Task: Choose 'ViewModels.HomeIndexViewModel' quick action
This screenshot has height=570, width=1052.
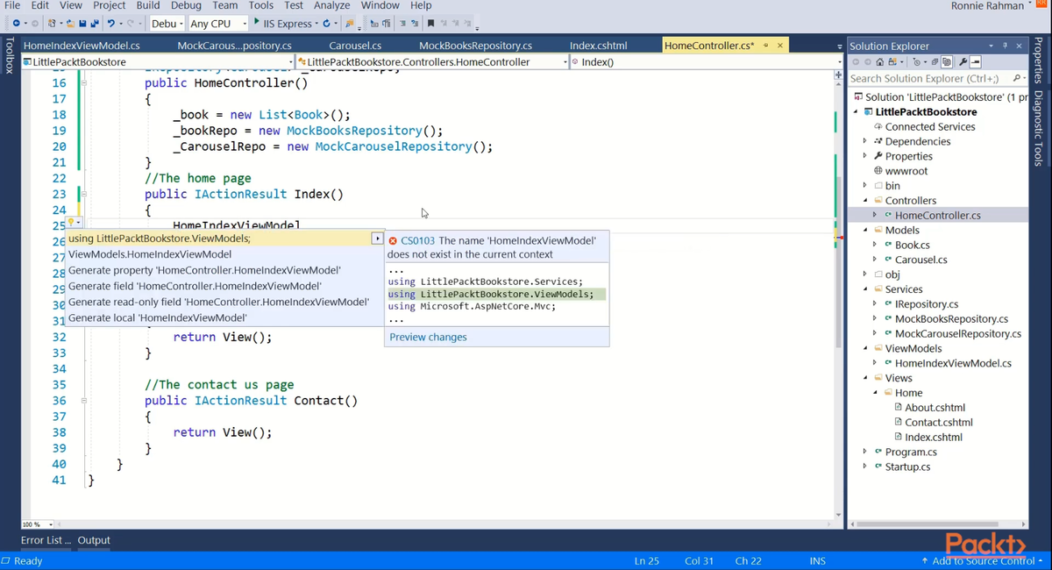Action: tap(150, 254)
